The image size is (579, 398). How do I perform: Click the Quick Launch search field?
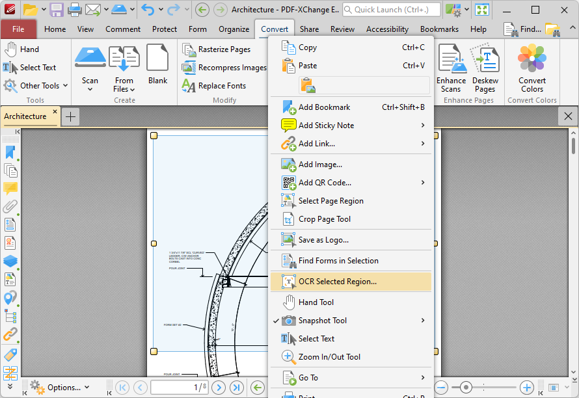[392, 10]
